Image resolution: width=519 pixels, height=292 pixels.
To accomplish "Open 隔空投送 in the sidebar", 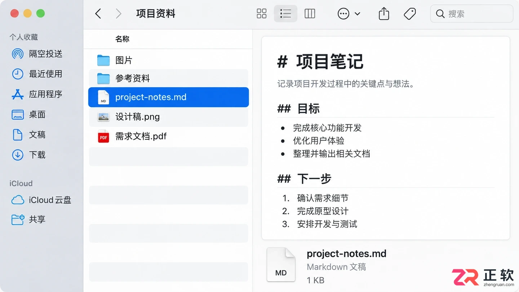I will pyautogui.click(x=37, y=54).
